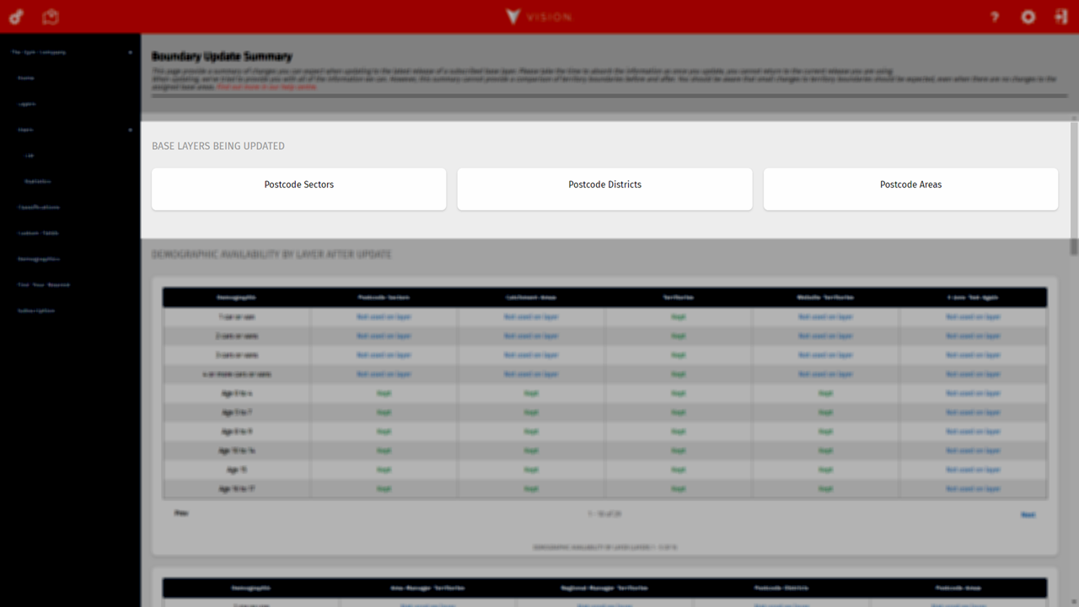Go to Next page of the demographic table
The width and height of the screenshot is (1079, 607).
click(1028, 514)
